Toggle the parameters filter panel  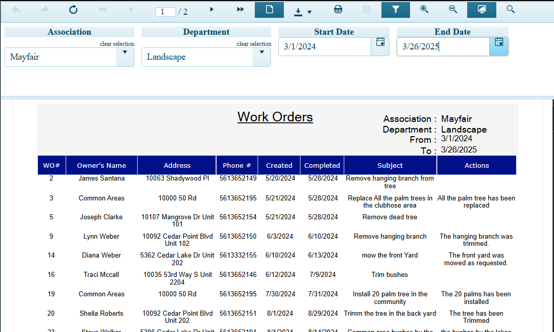[x=396, y=9]
